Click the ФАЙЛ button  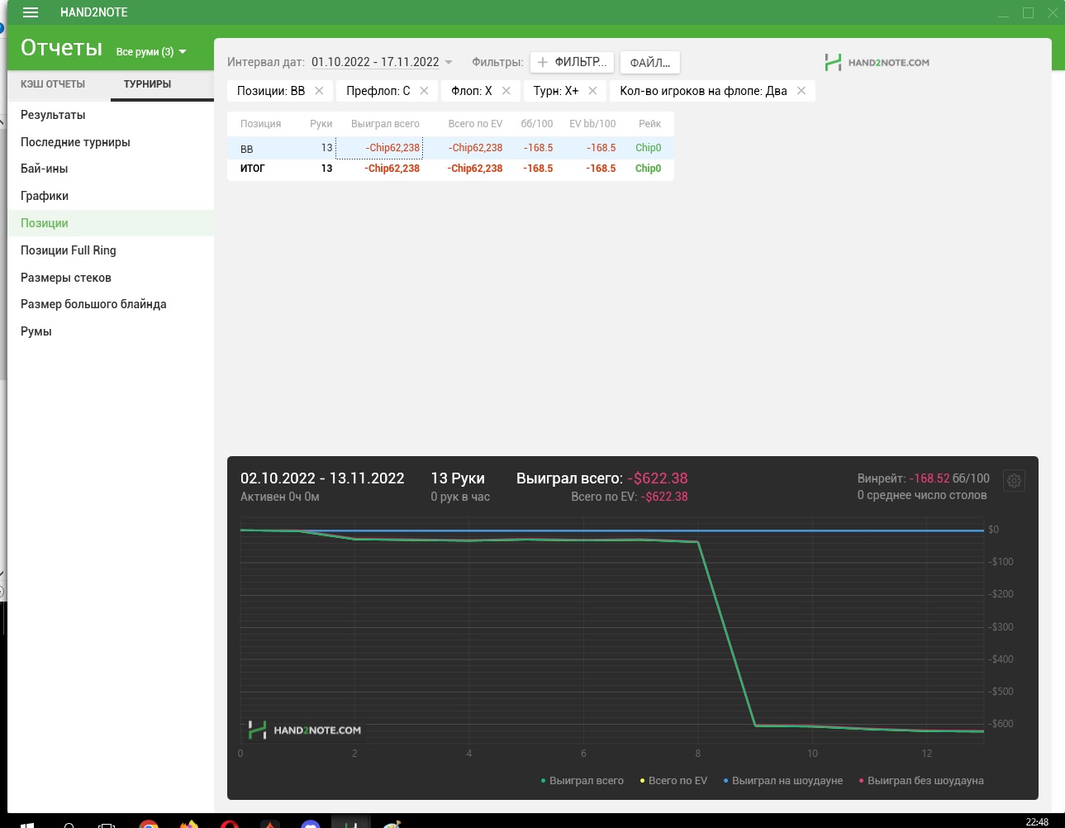[650, 62]
